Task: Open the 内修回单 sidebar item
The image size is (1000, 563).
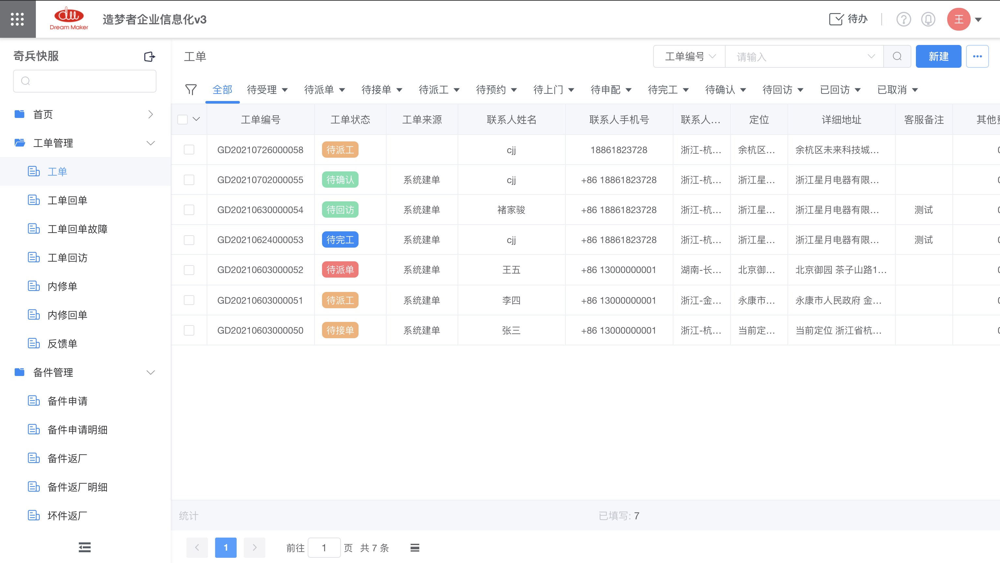Action: 85,315
